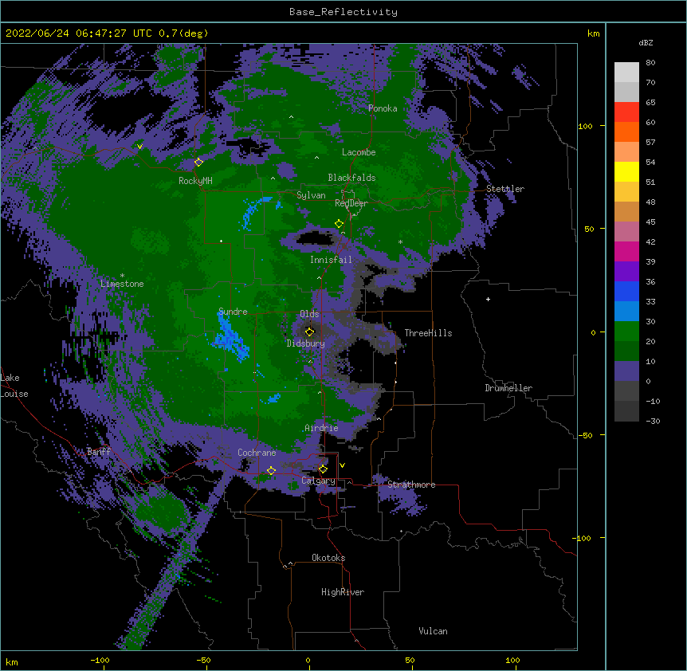Screen dimensions: 687x671
Task: Click the -50 tick on the right axis
Action: 585,435
